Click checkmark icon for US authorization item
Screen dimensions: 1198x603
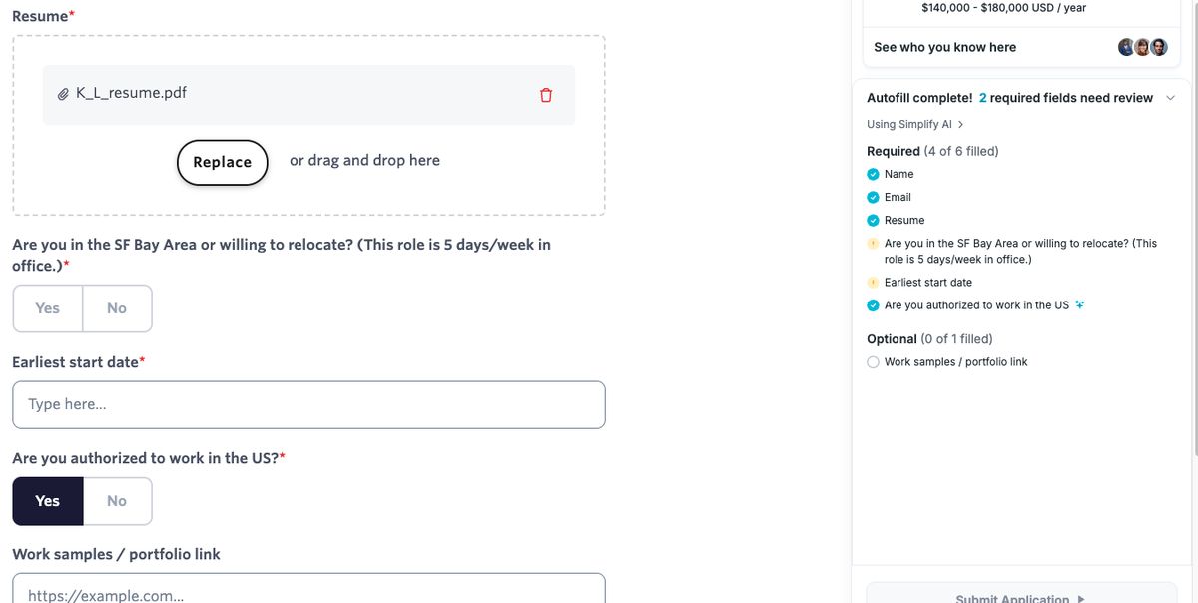point(873,305)
